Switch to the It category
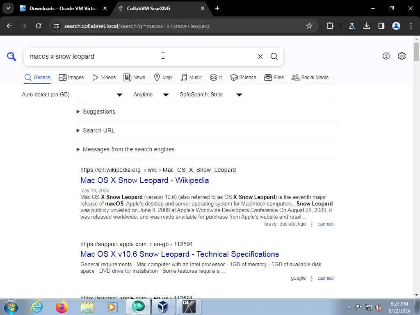Screen dimensions: 420x315 pos(216,78)
